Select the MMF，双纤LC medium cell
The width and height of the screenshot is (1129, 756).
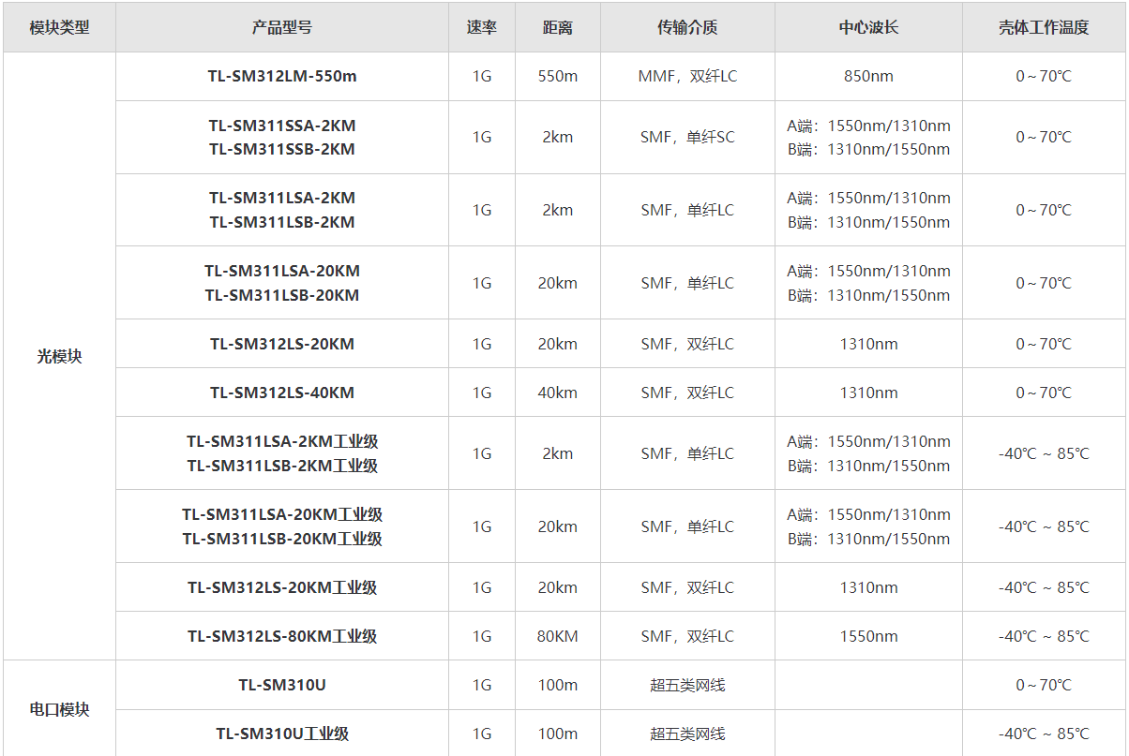(687, 76)
